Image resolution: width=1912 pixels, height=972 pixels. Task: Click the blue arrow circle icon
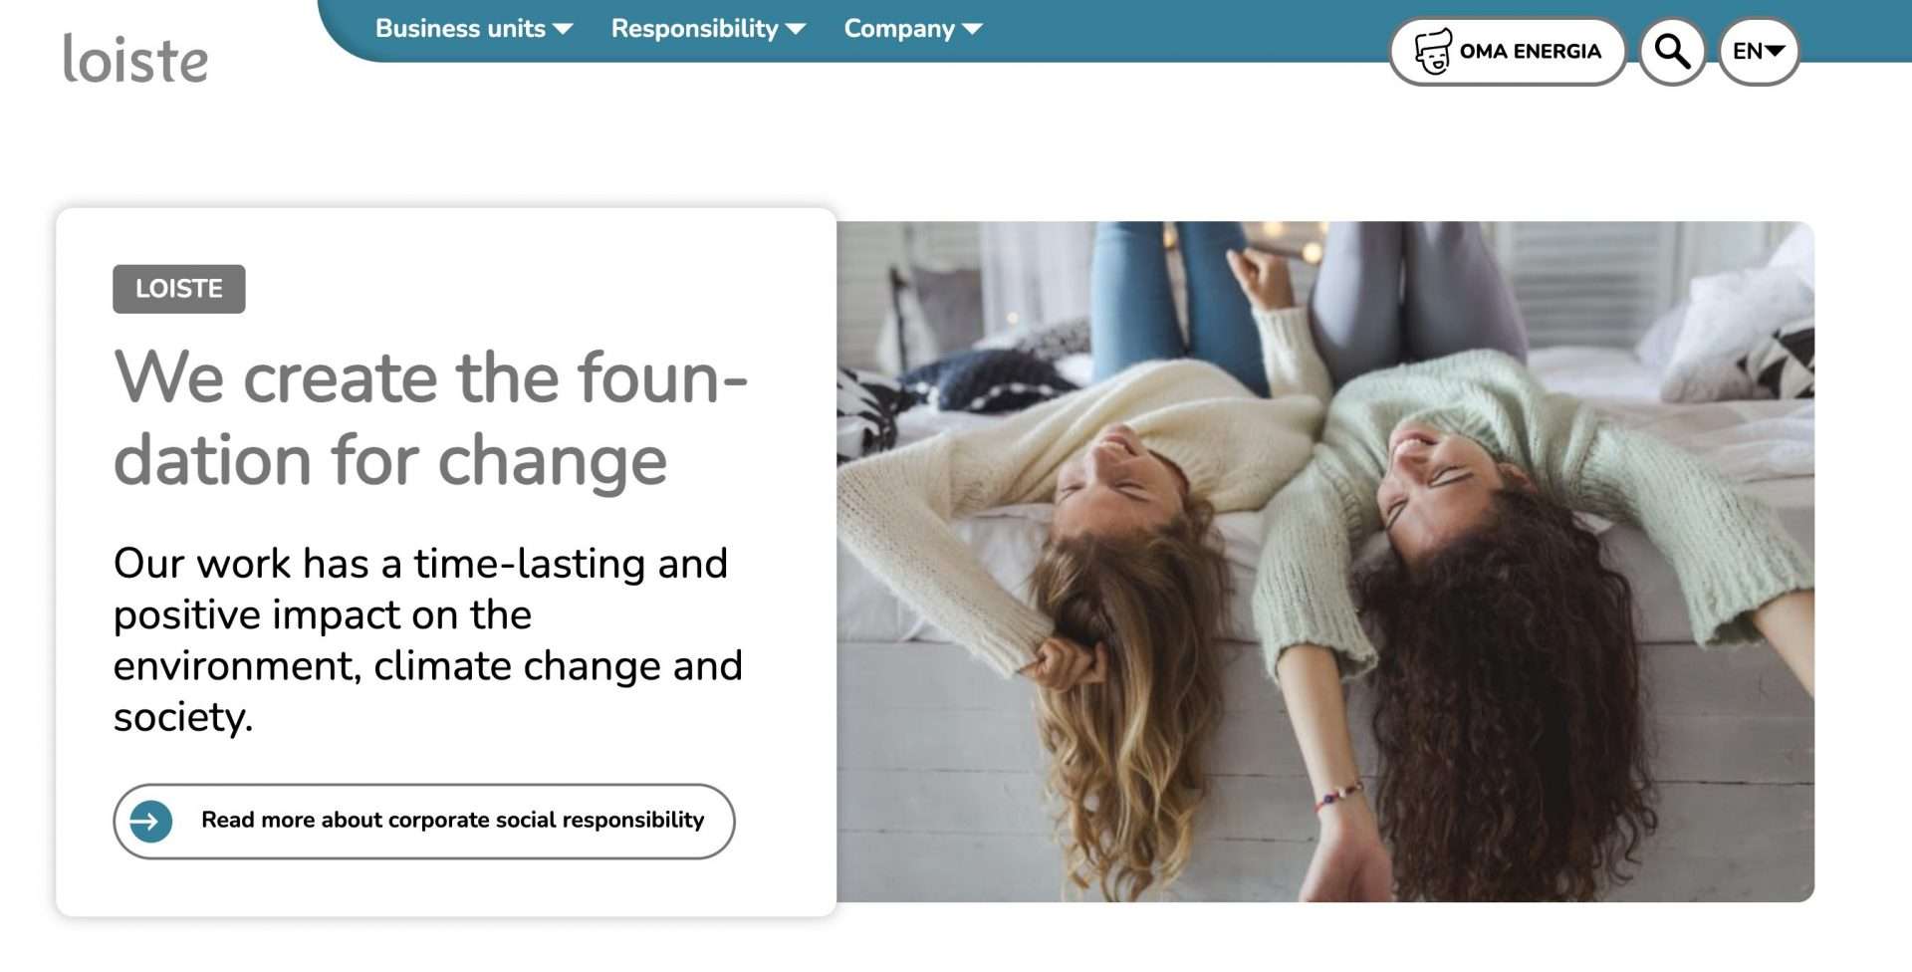pyautogui.click(x=151, y=822)
